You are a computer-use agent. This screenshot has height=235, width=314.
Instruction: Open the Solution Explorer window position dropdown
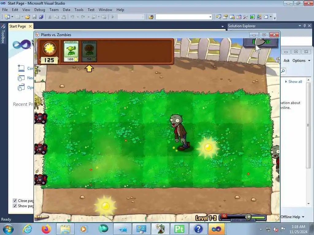(300, 26)
